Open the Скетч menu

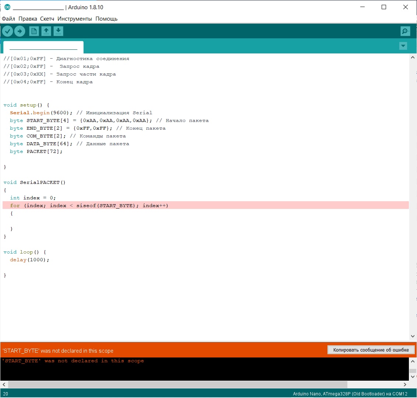(x=47, y=19)
